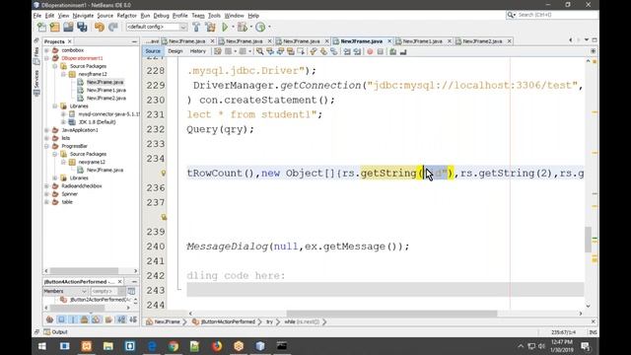
Task: Expand the JavaApplication1 project node
Action: 46,130
